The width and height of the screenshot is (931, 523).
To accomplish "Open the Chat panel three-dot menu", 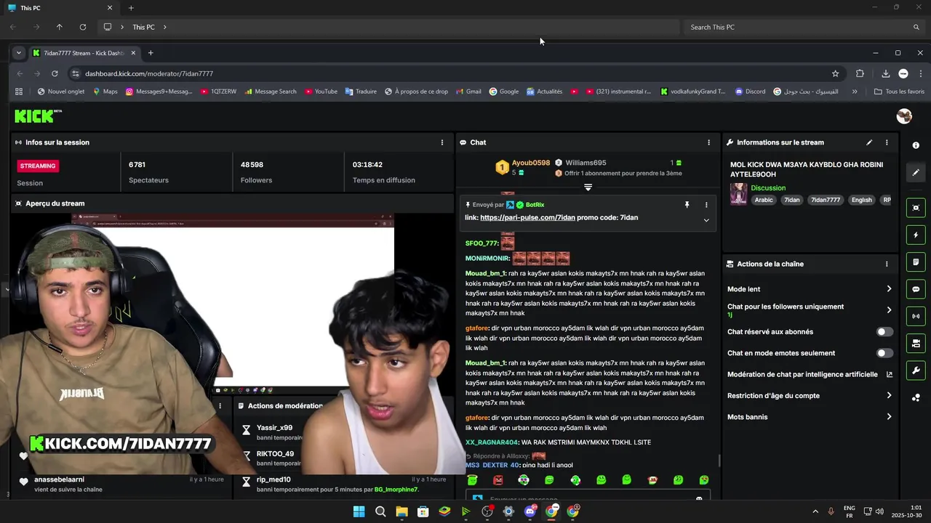I will (x=708, y=142).
